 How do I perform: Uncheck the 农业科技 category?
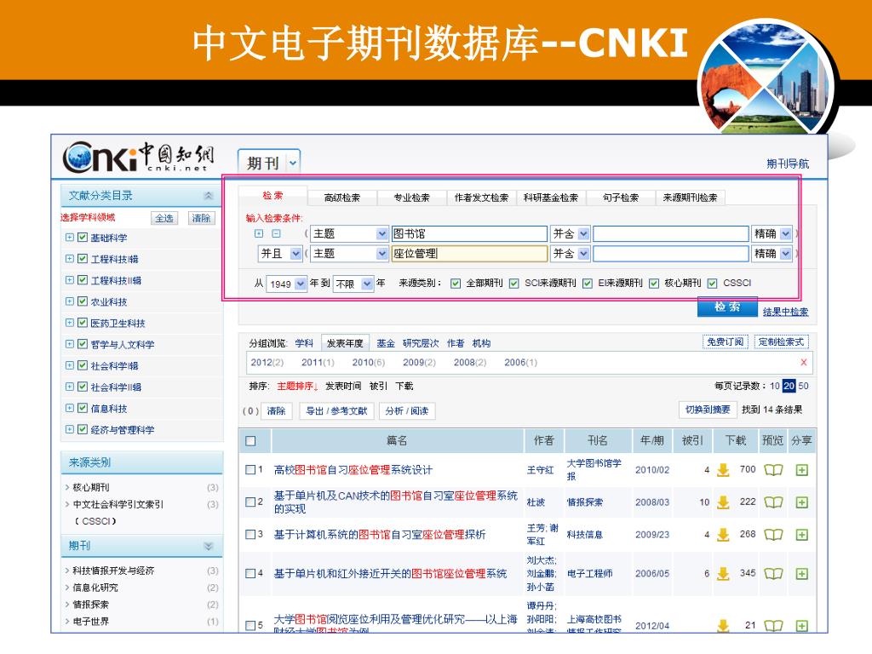(x=83, y=301)
